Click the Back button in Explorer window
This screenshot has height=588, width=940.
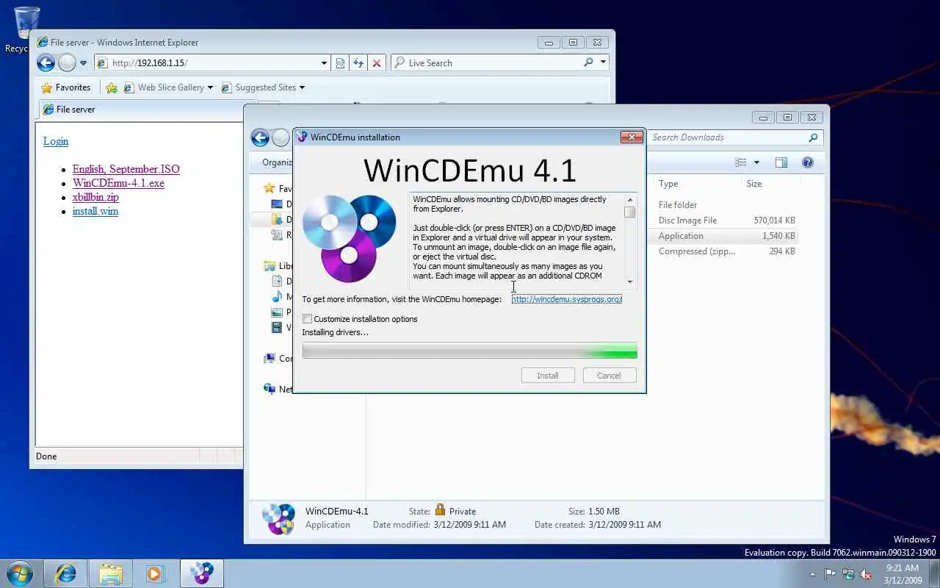coord(259,137)
